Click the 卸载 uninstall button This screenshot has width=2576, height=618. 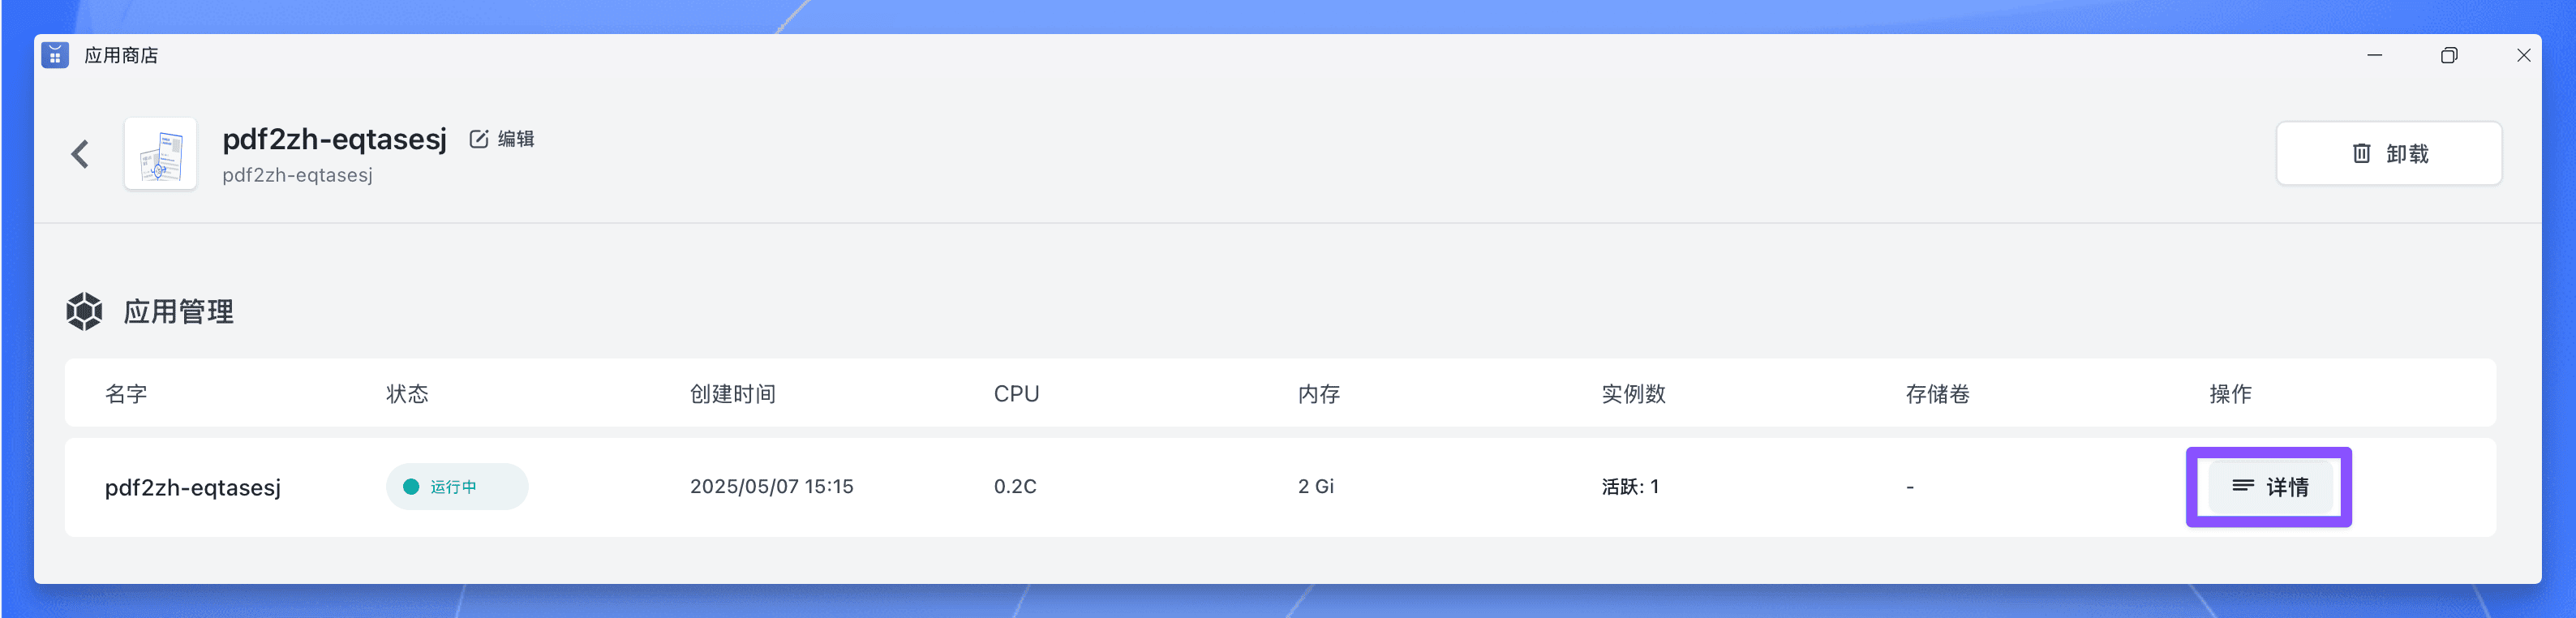[x=2388, y=153]
